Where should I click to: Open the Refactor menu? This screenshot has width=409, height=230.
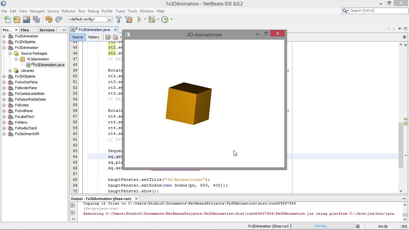(69, 11)
